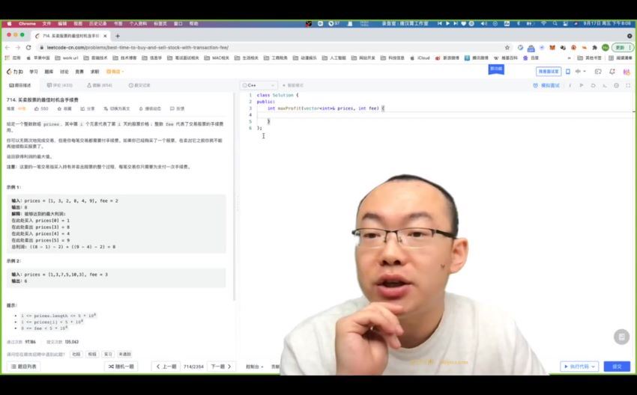637x395 pixels.
Task: Click the 我要面试官 button
Action: [549, 71]
